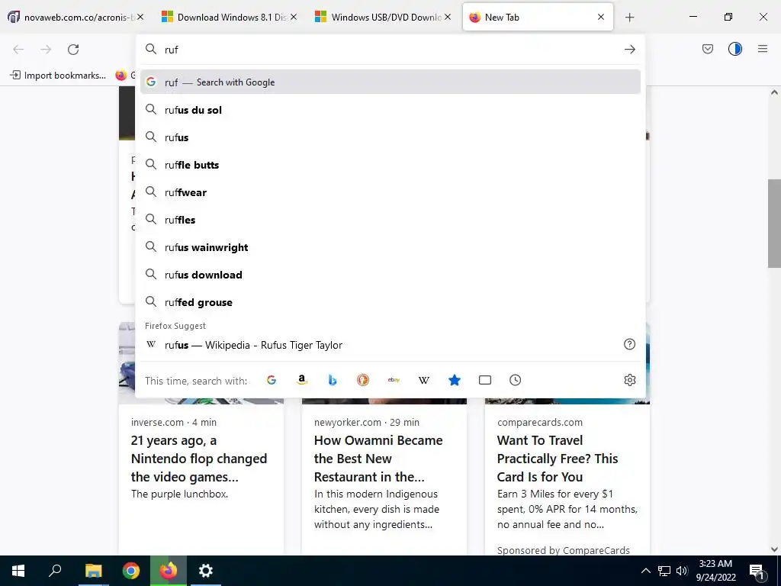
Task: Close the novaweb.com.co tab
Action: tap(140, 17)
